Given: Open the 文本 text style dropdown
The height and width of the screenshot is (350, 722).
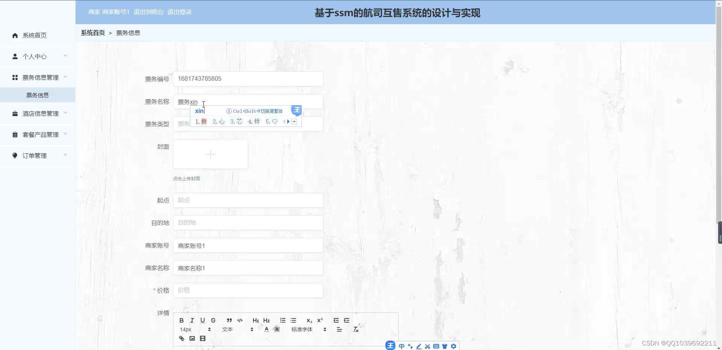Looking at the screenshot, I should (238, 329).
